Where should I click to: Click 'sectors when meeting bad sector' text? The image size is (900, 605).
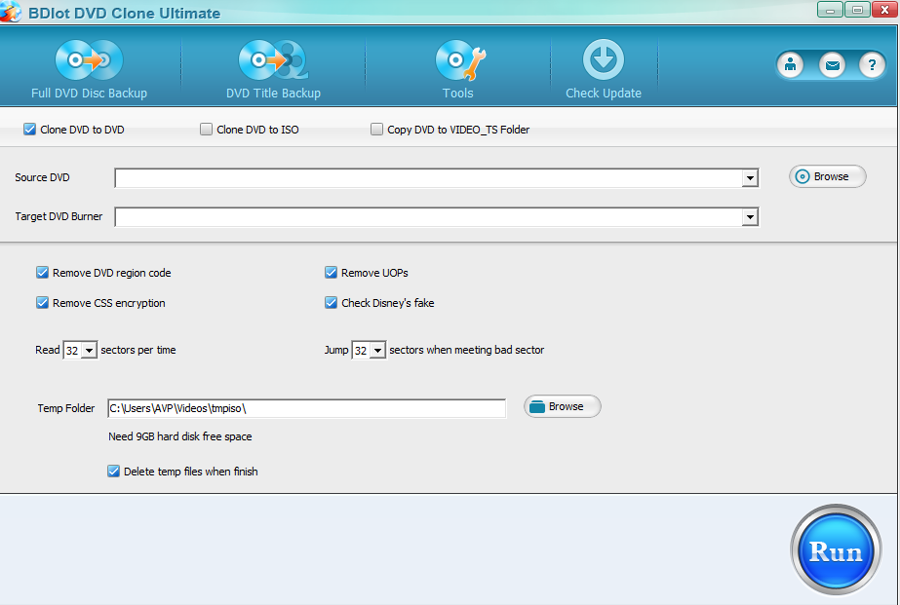coord(467,350)
